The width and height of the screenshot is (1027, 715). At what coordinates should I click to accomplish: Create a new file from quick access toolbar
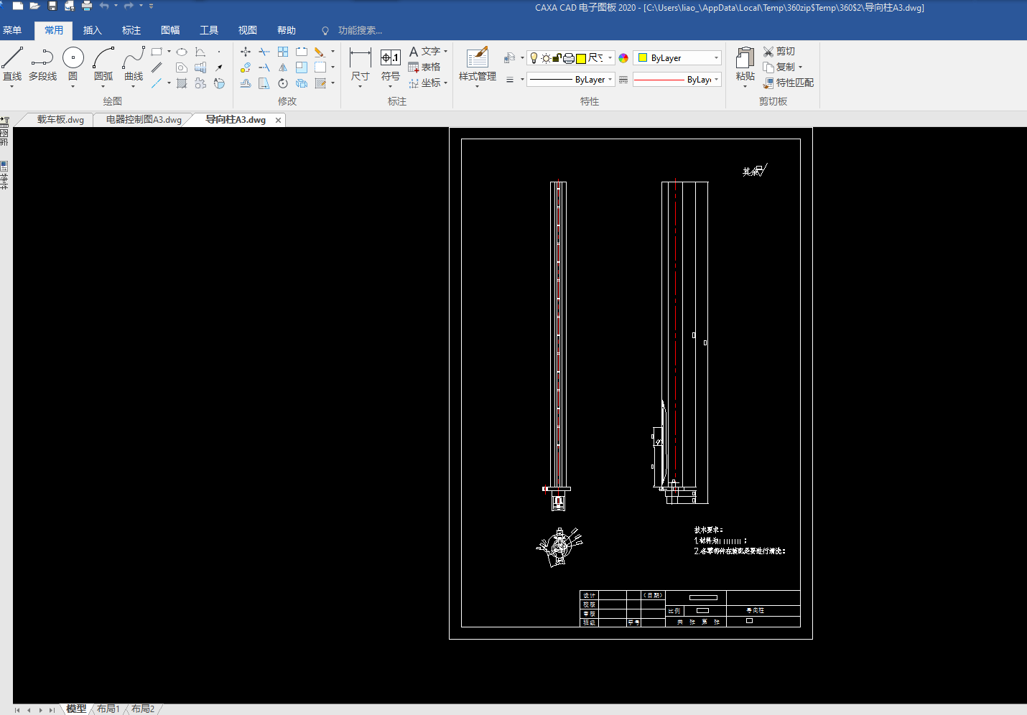coord(18,6)
